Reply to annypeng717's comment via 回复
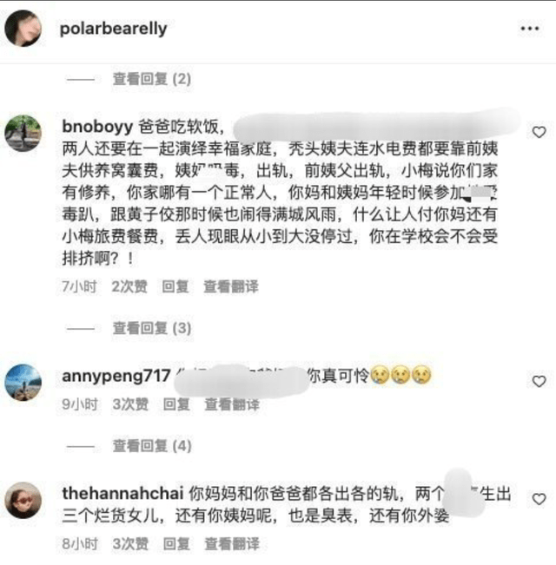The image size is (556, 565). pos(176,404)
